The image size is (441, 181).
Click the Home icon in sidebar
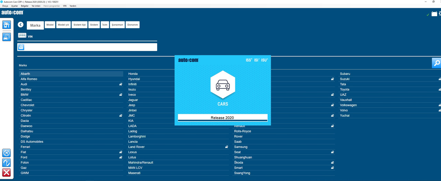coord(7,25)
